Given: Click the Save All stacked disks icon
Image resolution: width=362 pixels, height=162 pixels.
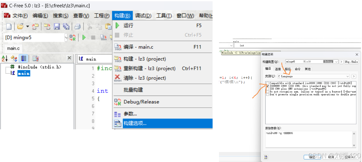Looking at the screenshot, I should 66,27.
